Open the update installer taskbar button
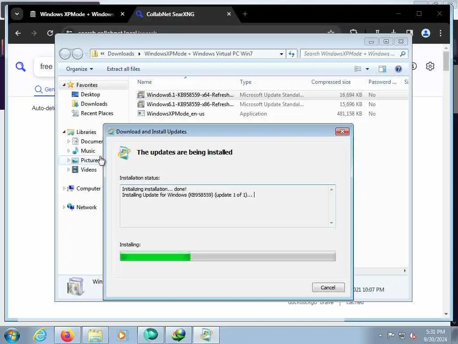458x344 pixels. point(206,335)
